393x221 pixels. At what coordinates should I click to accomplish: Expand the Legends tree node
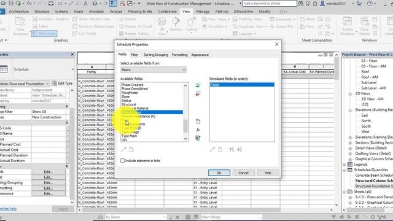(344, 165)
